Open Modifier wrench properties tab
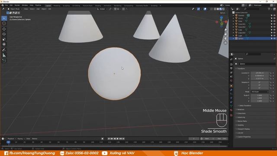Screen dimensions: 277x156 tap(231, 90)
